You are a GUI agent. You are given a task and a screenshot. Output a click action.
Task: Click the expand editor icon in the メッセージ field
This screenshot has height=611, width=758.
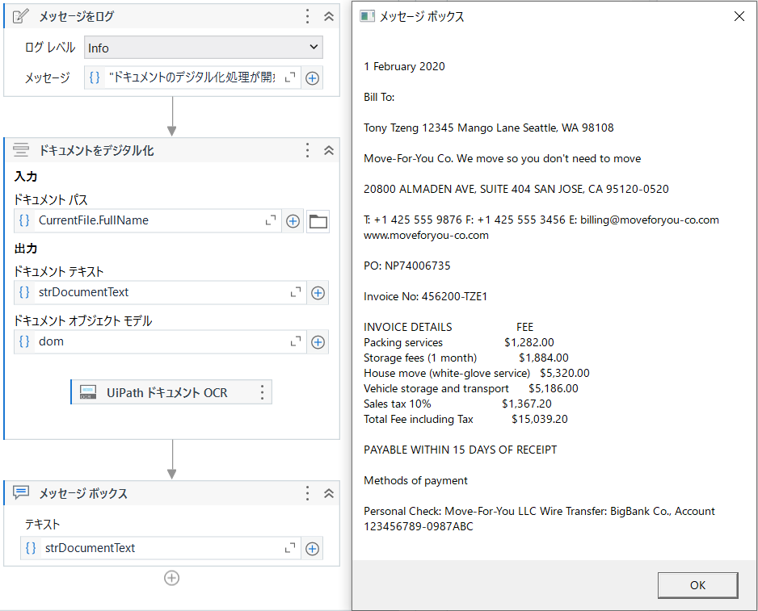pos(290,77)
